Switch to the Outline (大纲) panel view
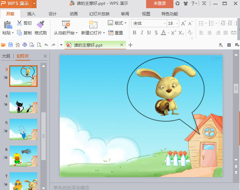The width and height of the screenshot is (240, 190). [x=6, y=56]
